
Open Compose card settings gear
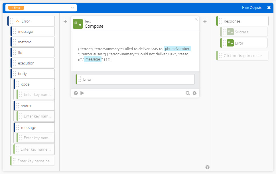(195, 93)
